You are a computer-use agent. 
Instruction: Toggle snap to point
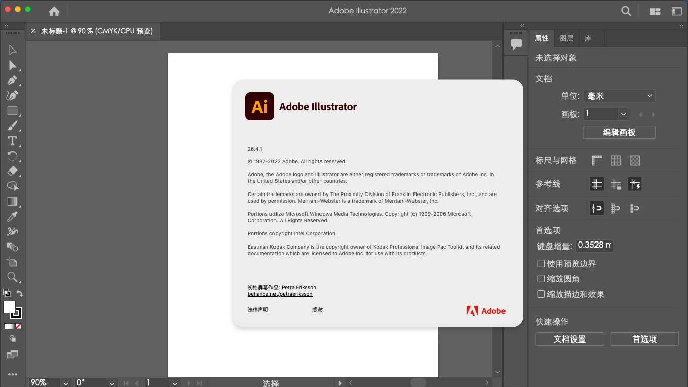tap(597, 208)
